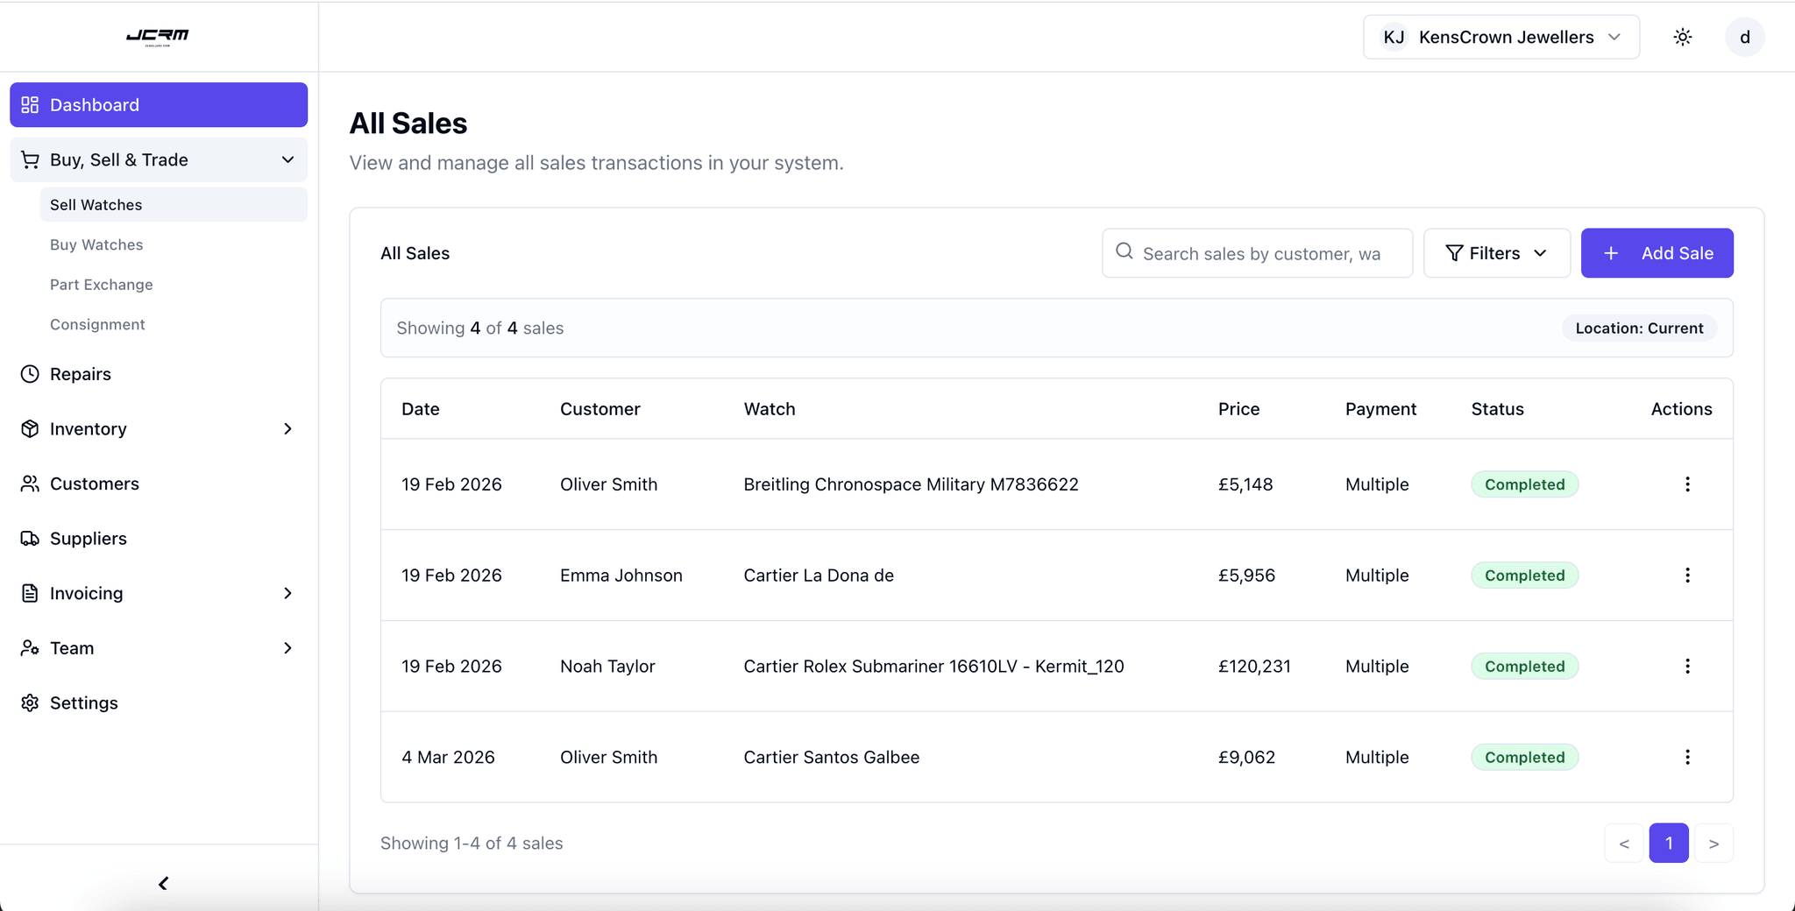Toggle light mode with the sun icon

(x=1682, y=36)
